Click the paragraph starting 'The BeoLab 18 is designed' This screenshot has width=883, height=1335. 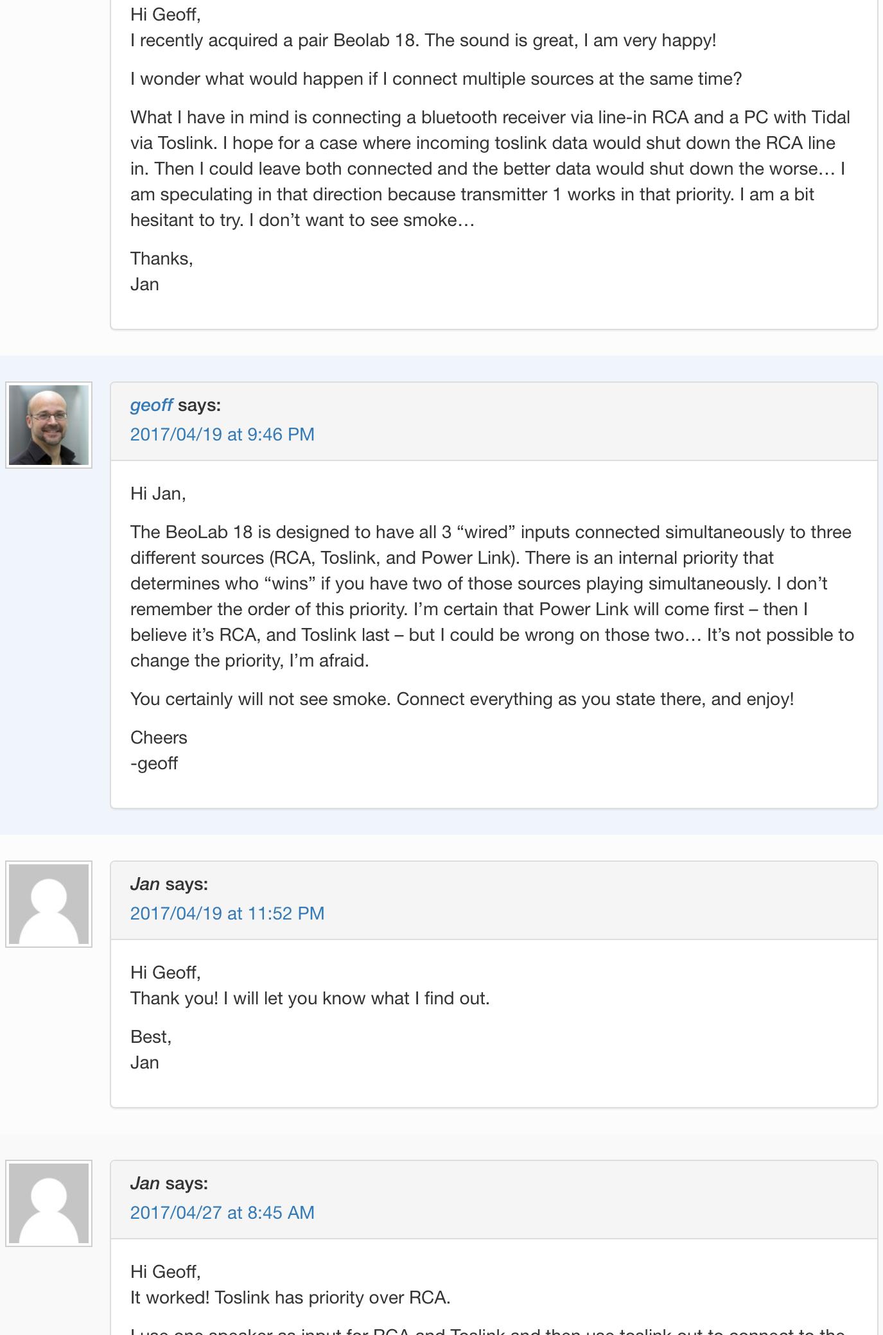[x=492, y=597]
